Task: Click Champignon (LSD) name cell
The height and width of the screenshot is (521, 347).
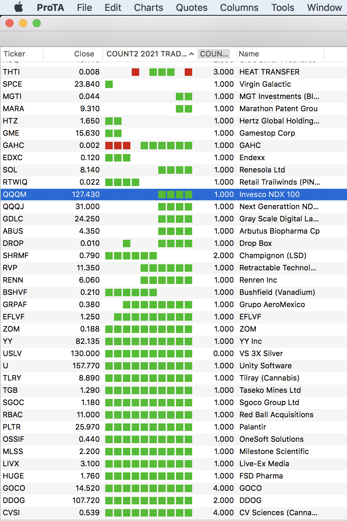Action: pos(273,256)
